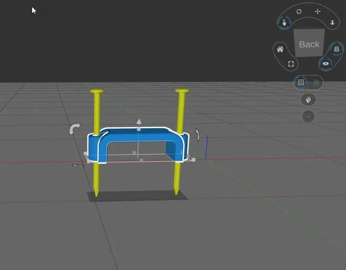Click the downward arrow zoom icon

[332, 23]
